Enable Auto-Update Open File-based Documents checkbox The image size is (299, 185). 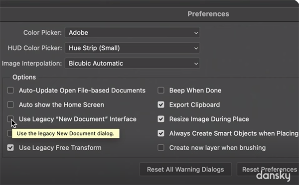click(x=10, y=90)
